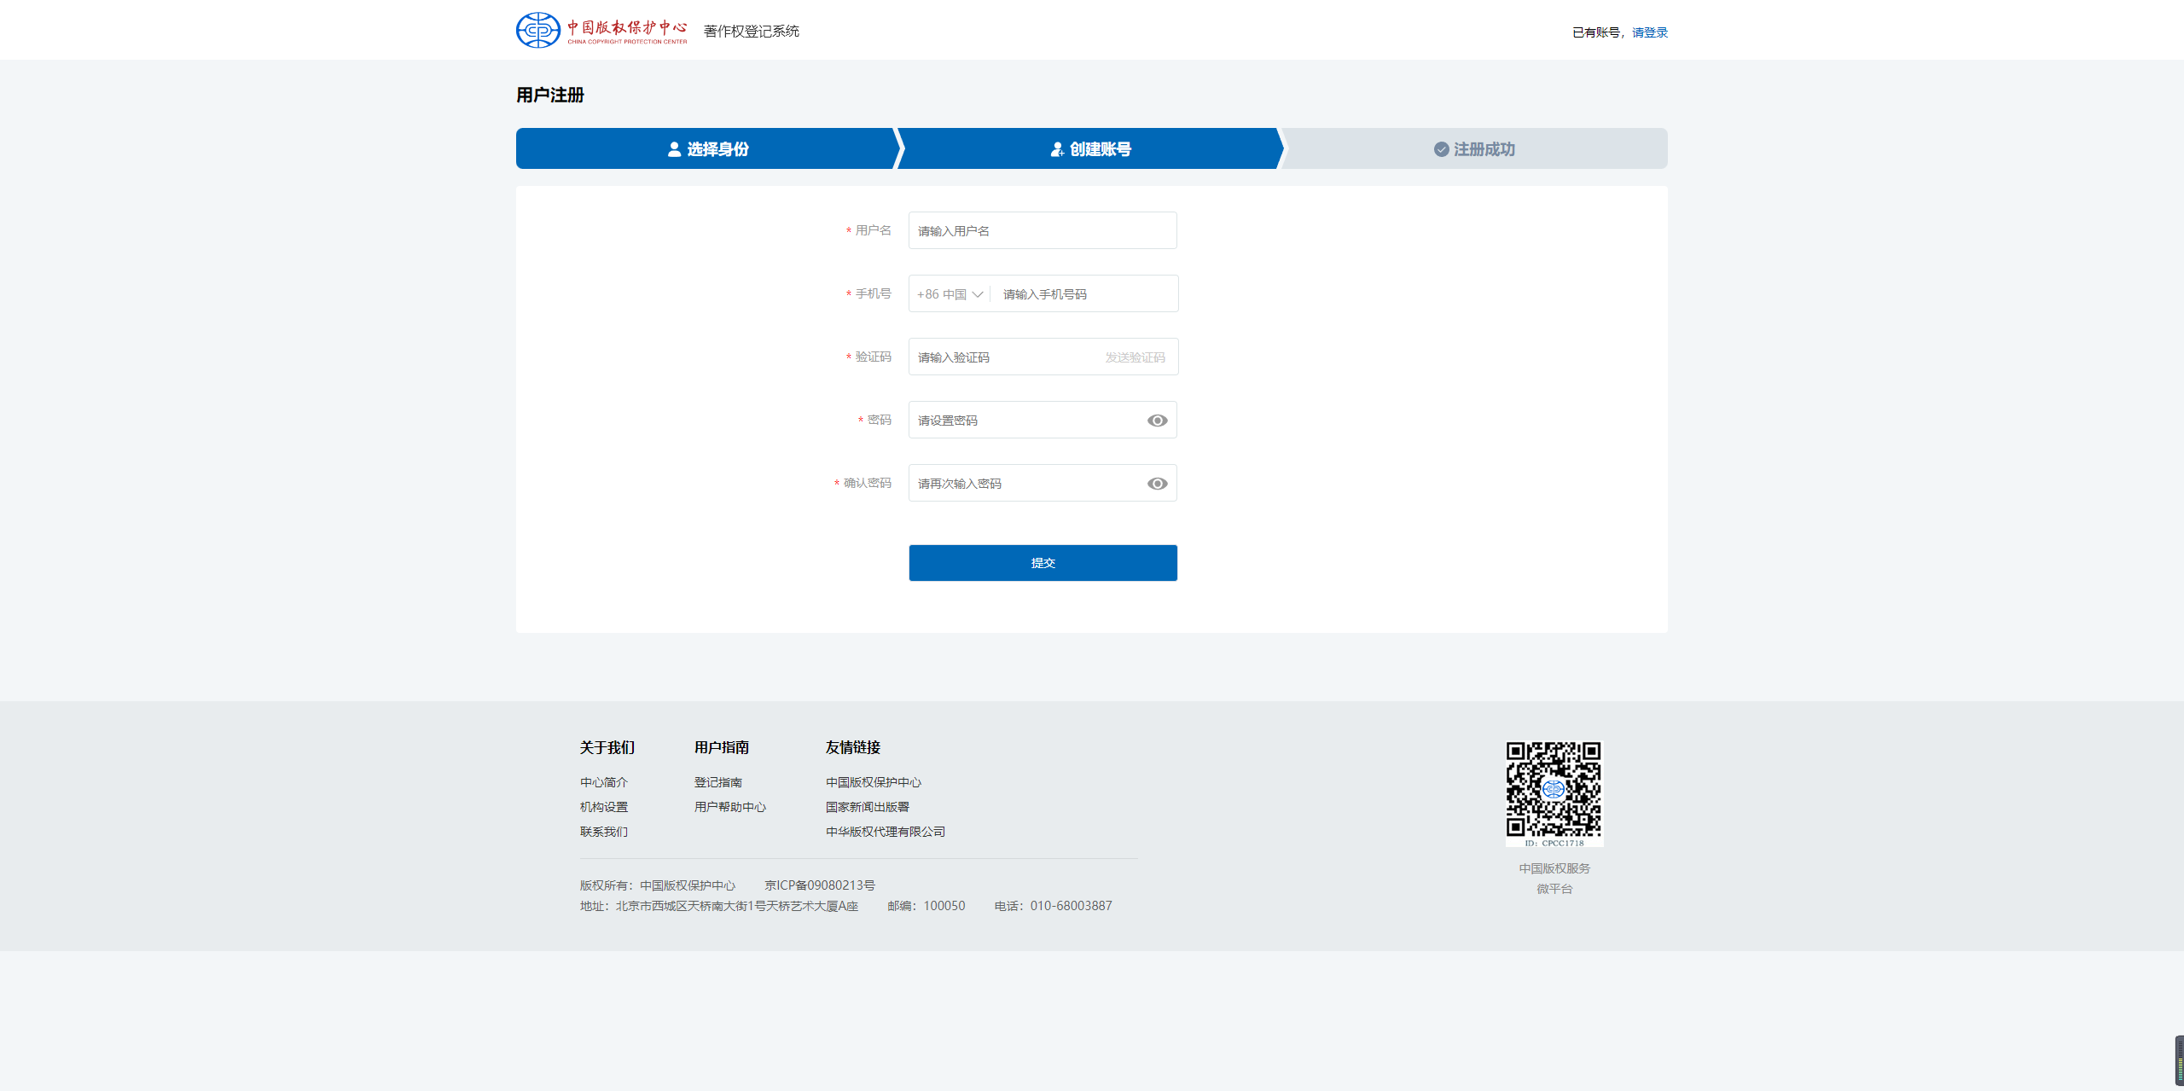Screen dimensions: 2184x1091
Task: Click the 请登录 login link
Action: [1649, 32]
